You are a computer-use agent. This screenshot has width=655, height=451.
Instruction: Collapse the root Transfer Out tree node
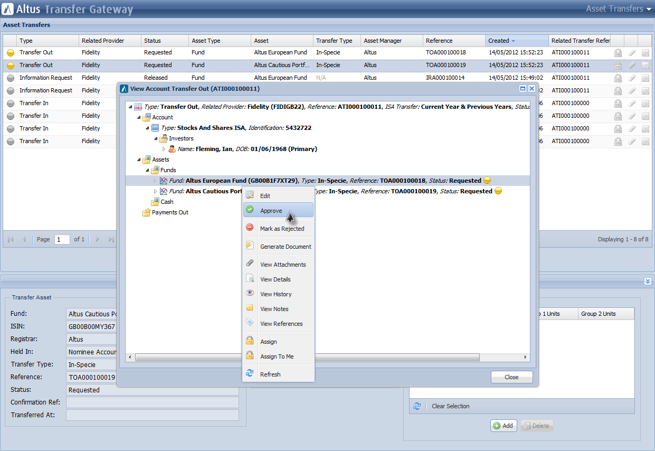[130, 107]
